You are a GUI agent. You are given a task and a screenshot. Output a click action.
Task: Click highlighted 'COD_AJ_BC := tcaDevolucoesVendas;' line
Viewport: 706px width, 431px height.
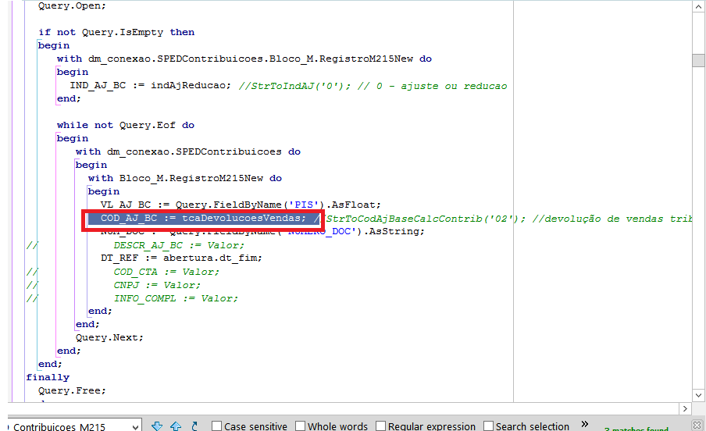(203, 219)
